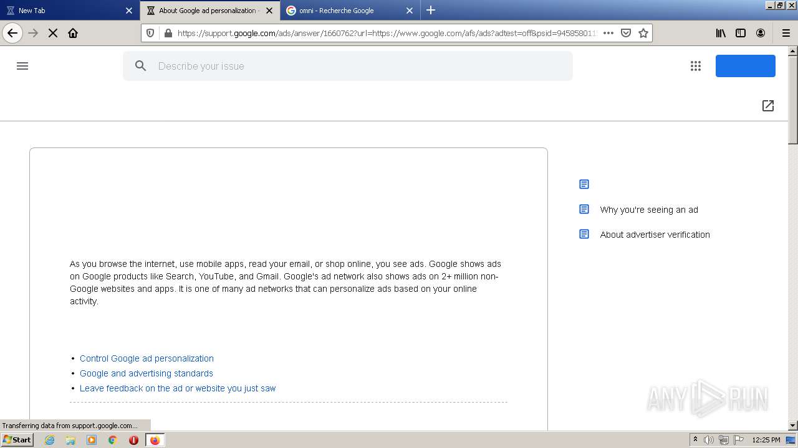Open Firefox account icon
Screen dimensions: 798x448
(x=761, y=33)
